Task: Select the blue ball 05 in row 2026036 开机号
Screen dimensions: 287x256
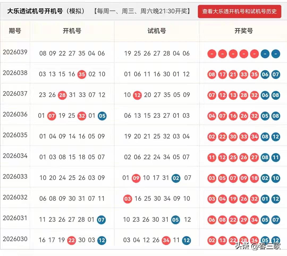Action: pos(102,116)
